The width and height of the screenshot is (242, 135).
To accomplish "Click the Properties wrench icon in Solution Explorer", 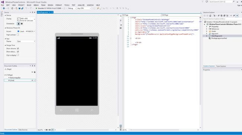I will coord(234,16).
